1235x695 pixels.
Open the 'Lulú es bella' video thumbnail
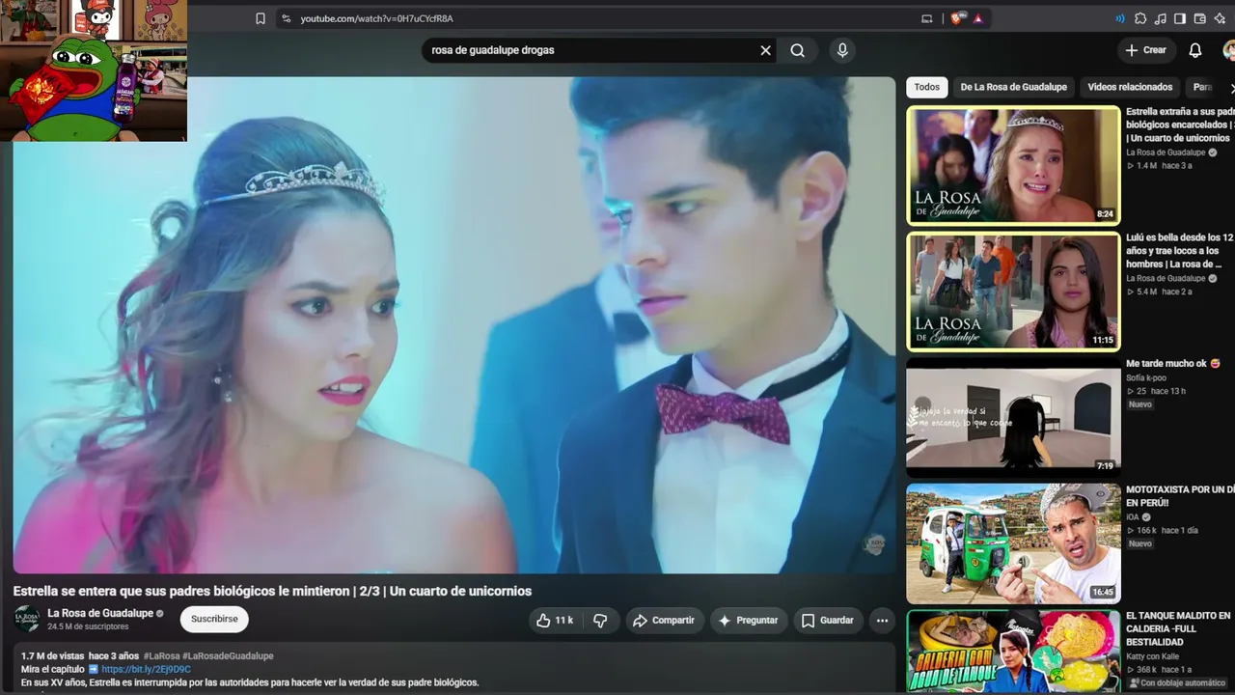tap(1013, 291)
